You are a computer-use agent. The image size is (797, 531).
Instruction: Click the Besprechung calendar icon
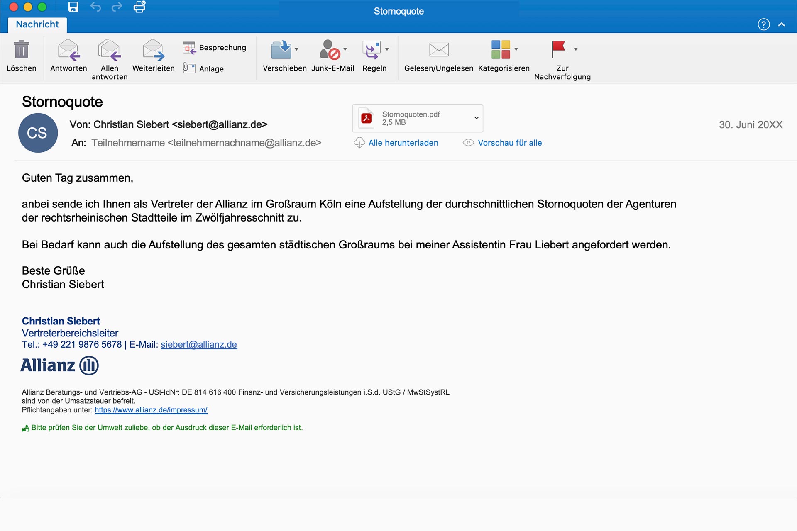[189, 48]
